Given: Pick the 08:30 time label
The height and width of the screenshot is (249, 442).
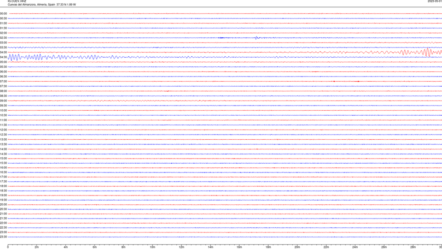Looking at the screenshot, I should pos(3,96).
